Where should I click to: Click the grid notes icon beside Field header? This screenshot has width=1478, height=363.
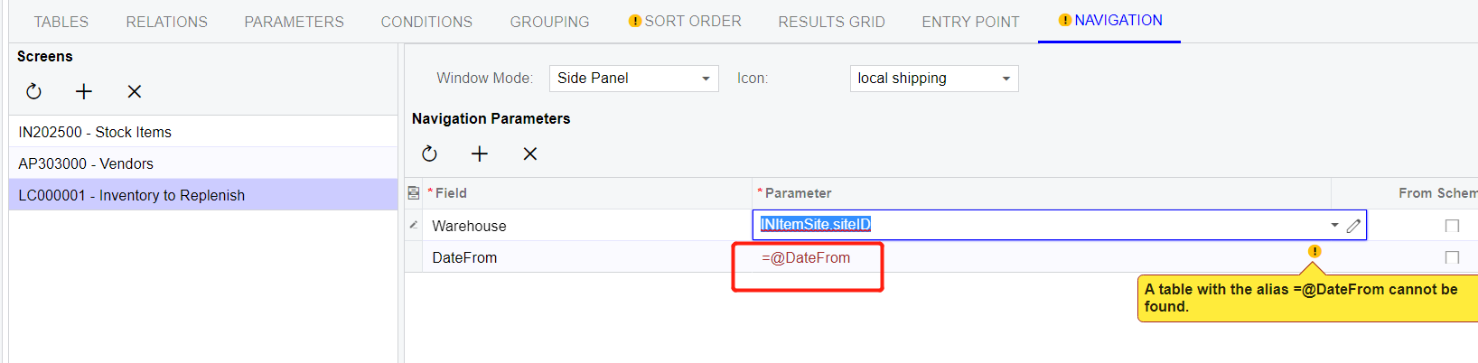(414, 193)
